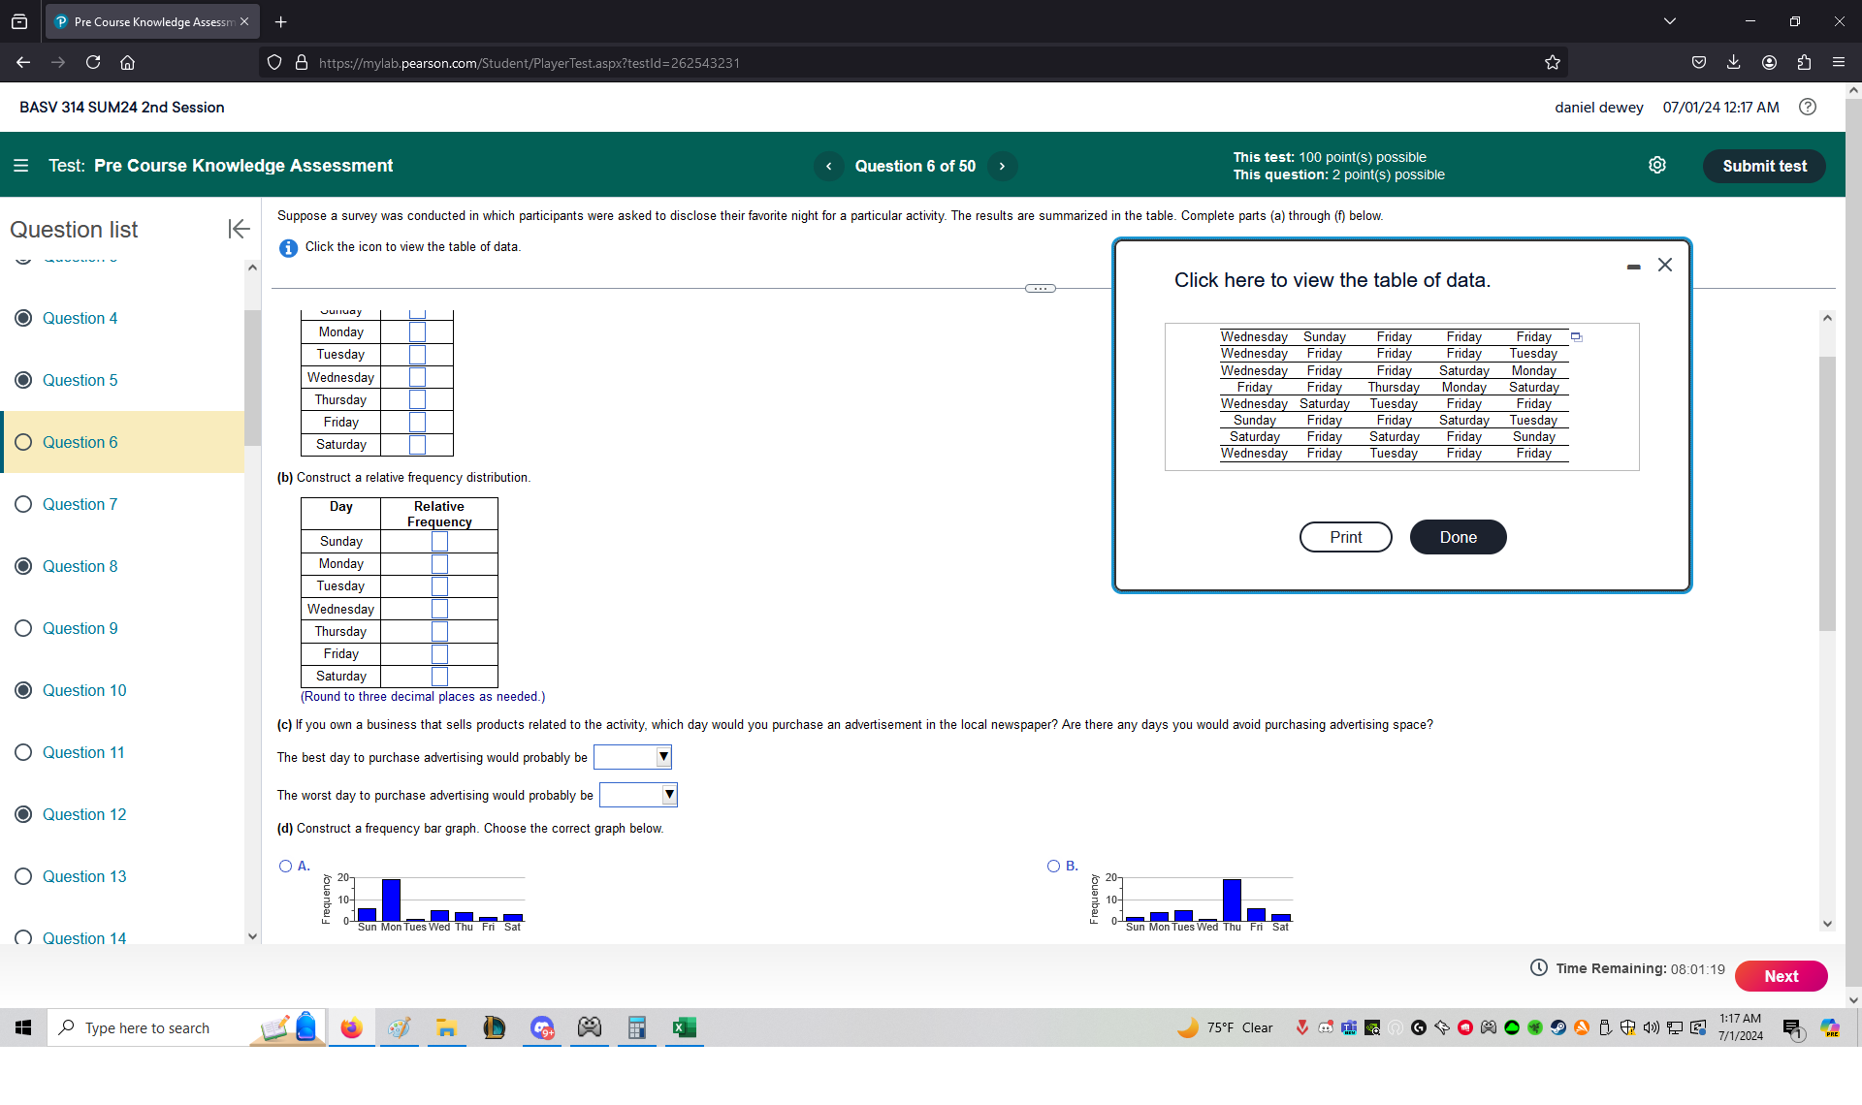Enter the Sunday relative frequency input box
The image size is (1862, 1105).
click(x=439, y=542)
